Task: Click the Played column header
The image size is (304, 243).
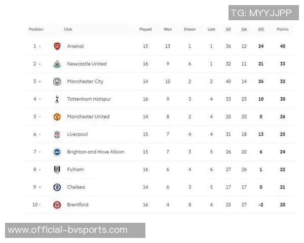Action: point(145,29)
